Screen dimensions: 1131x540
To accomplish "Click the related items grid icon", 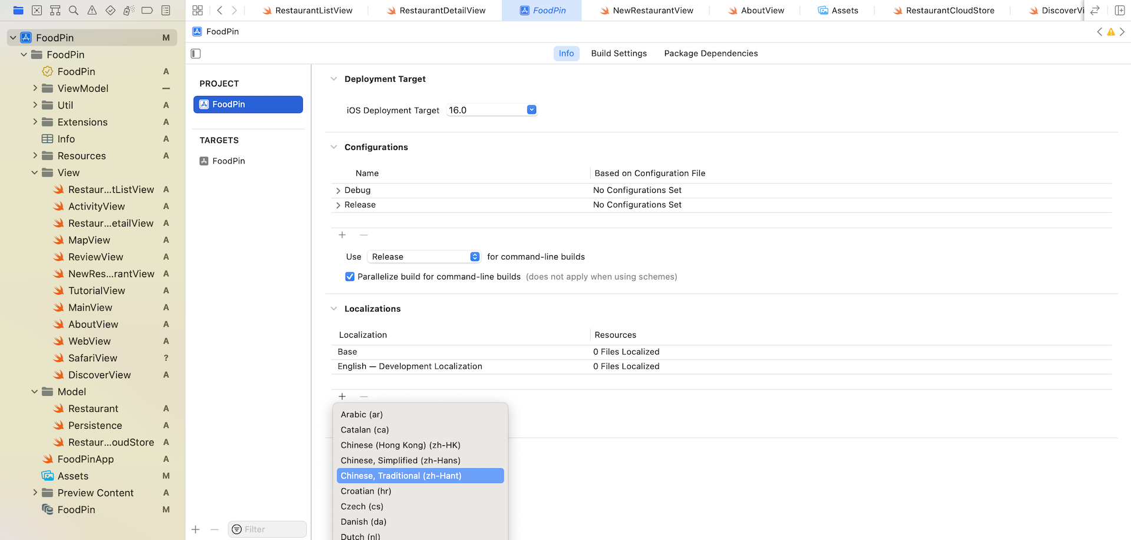I will [197, 10].
